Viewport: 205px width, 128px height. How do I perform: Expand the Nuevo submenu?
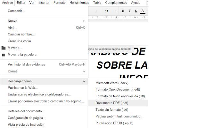(x=44, y=21)
